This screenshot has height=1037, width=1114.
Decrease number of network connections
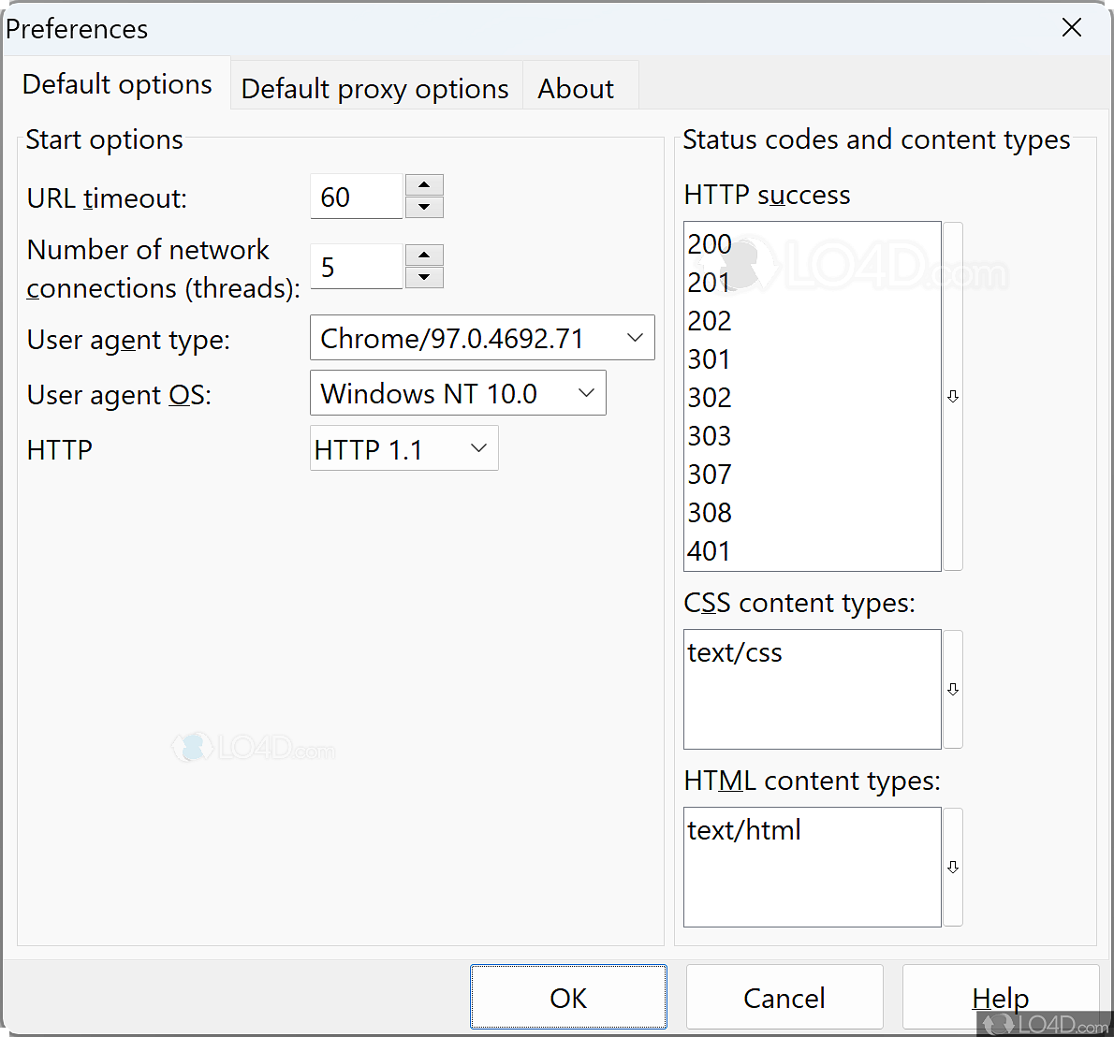coord(423,276)
